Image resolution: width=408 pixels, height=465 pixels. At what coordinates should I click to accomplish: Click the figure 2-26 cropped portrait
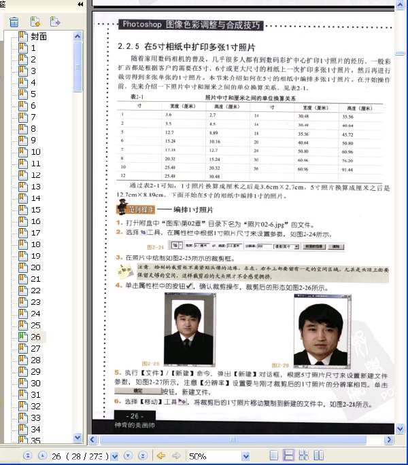322,331
